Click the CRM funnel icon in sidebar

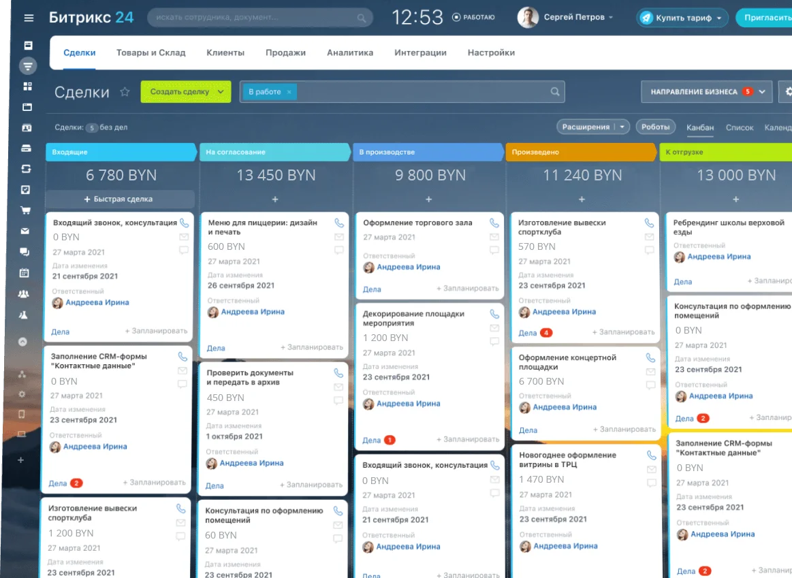pyautogui.click(x=27, y=66)
